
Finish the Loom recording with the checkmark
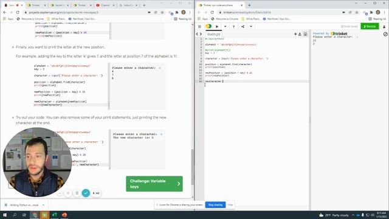tap(86, 193)
